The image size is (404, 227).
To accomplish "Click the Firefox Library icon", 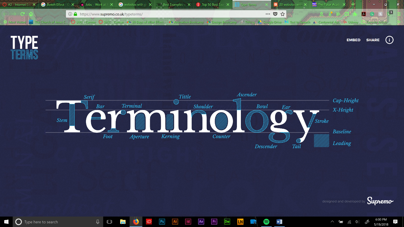I will [x=338, y=14].
